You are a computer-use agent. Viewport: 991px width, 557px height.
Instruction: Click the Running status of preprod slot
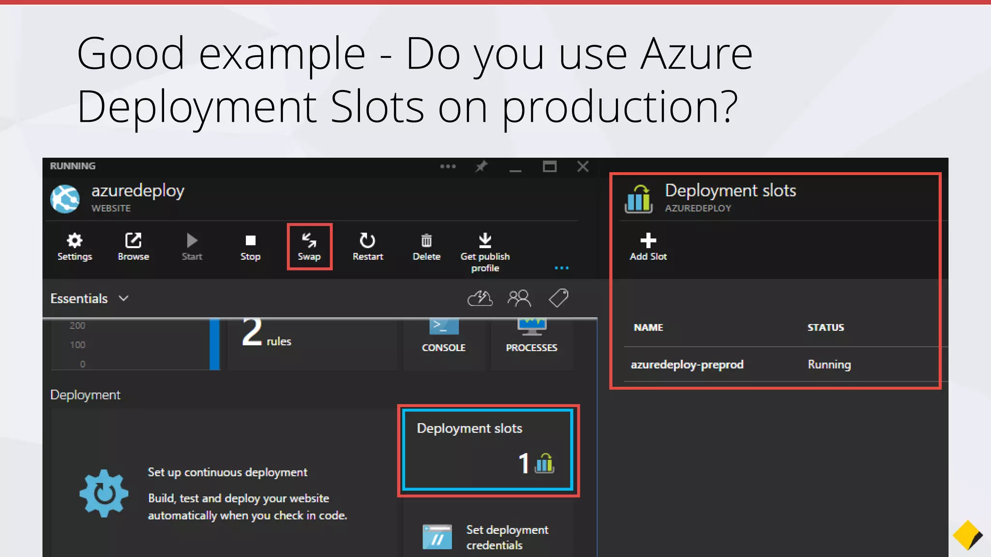[829, 365]
